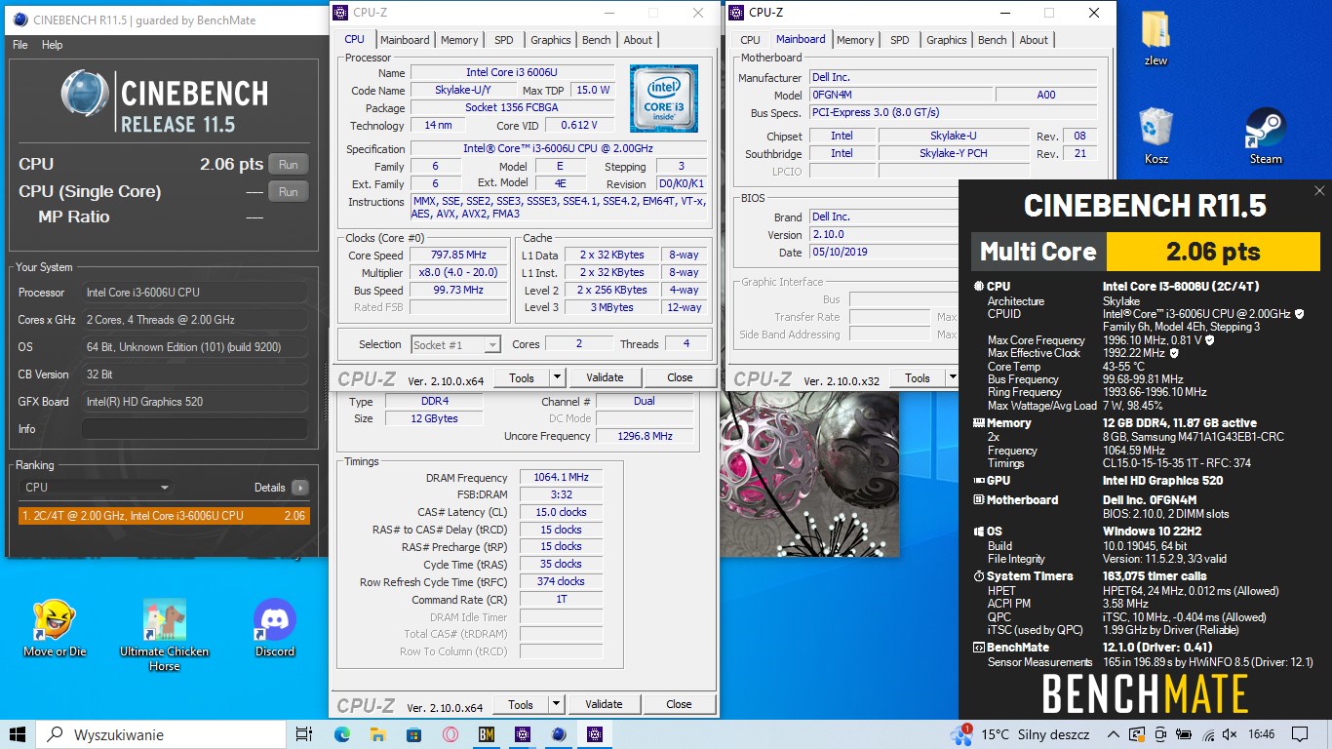1332x749 pixels.
Task: Open the Ranking CPU dropdown in Cinebench
Action: (x=97, y=488)
